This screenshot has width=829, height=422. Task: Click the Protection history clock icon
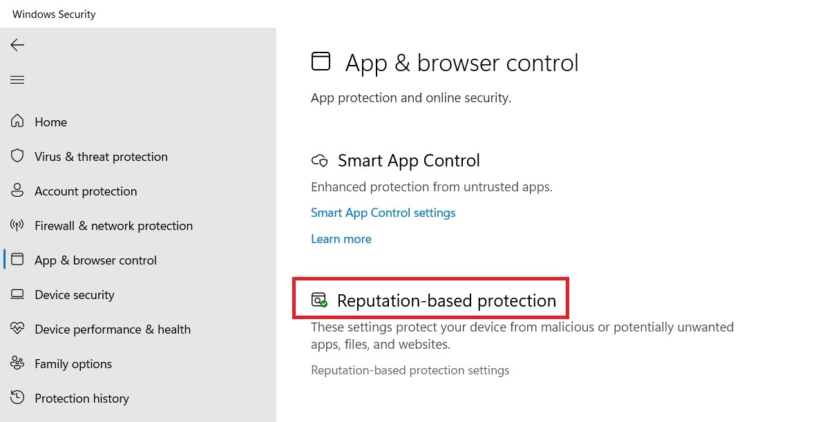17,398
